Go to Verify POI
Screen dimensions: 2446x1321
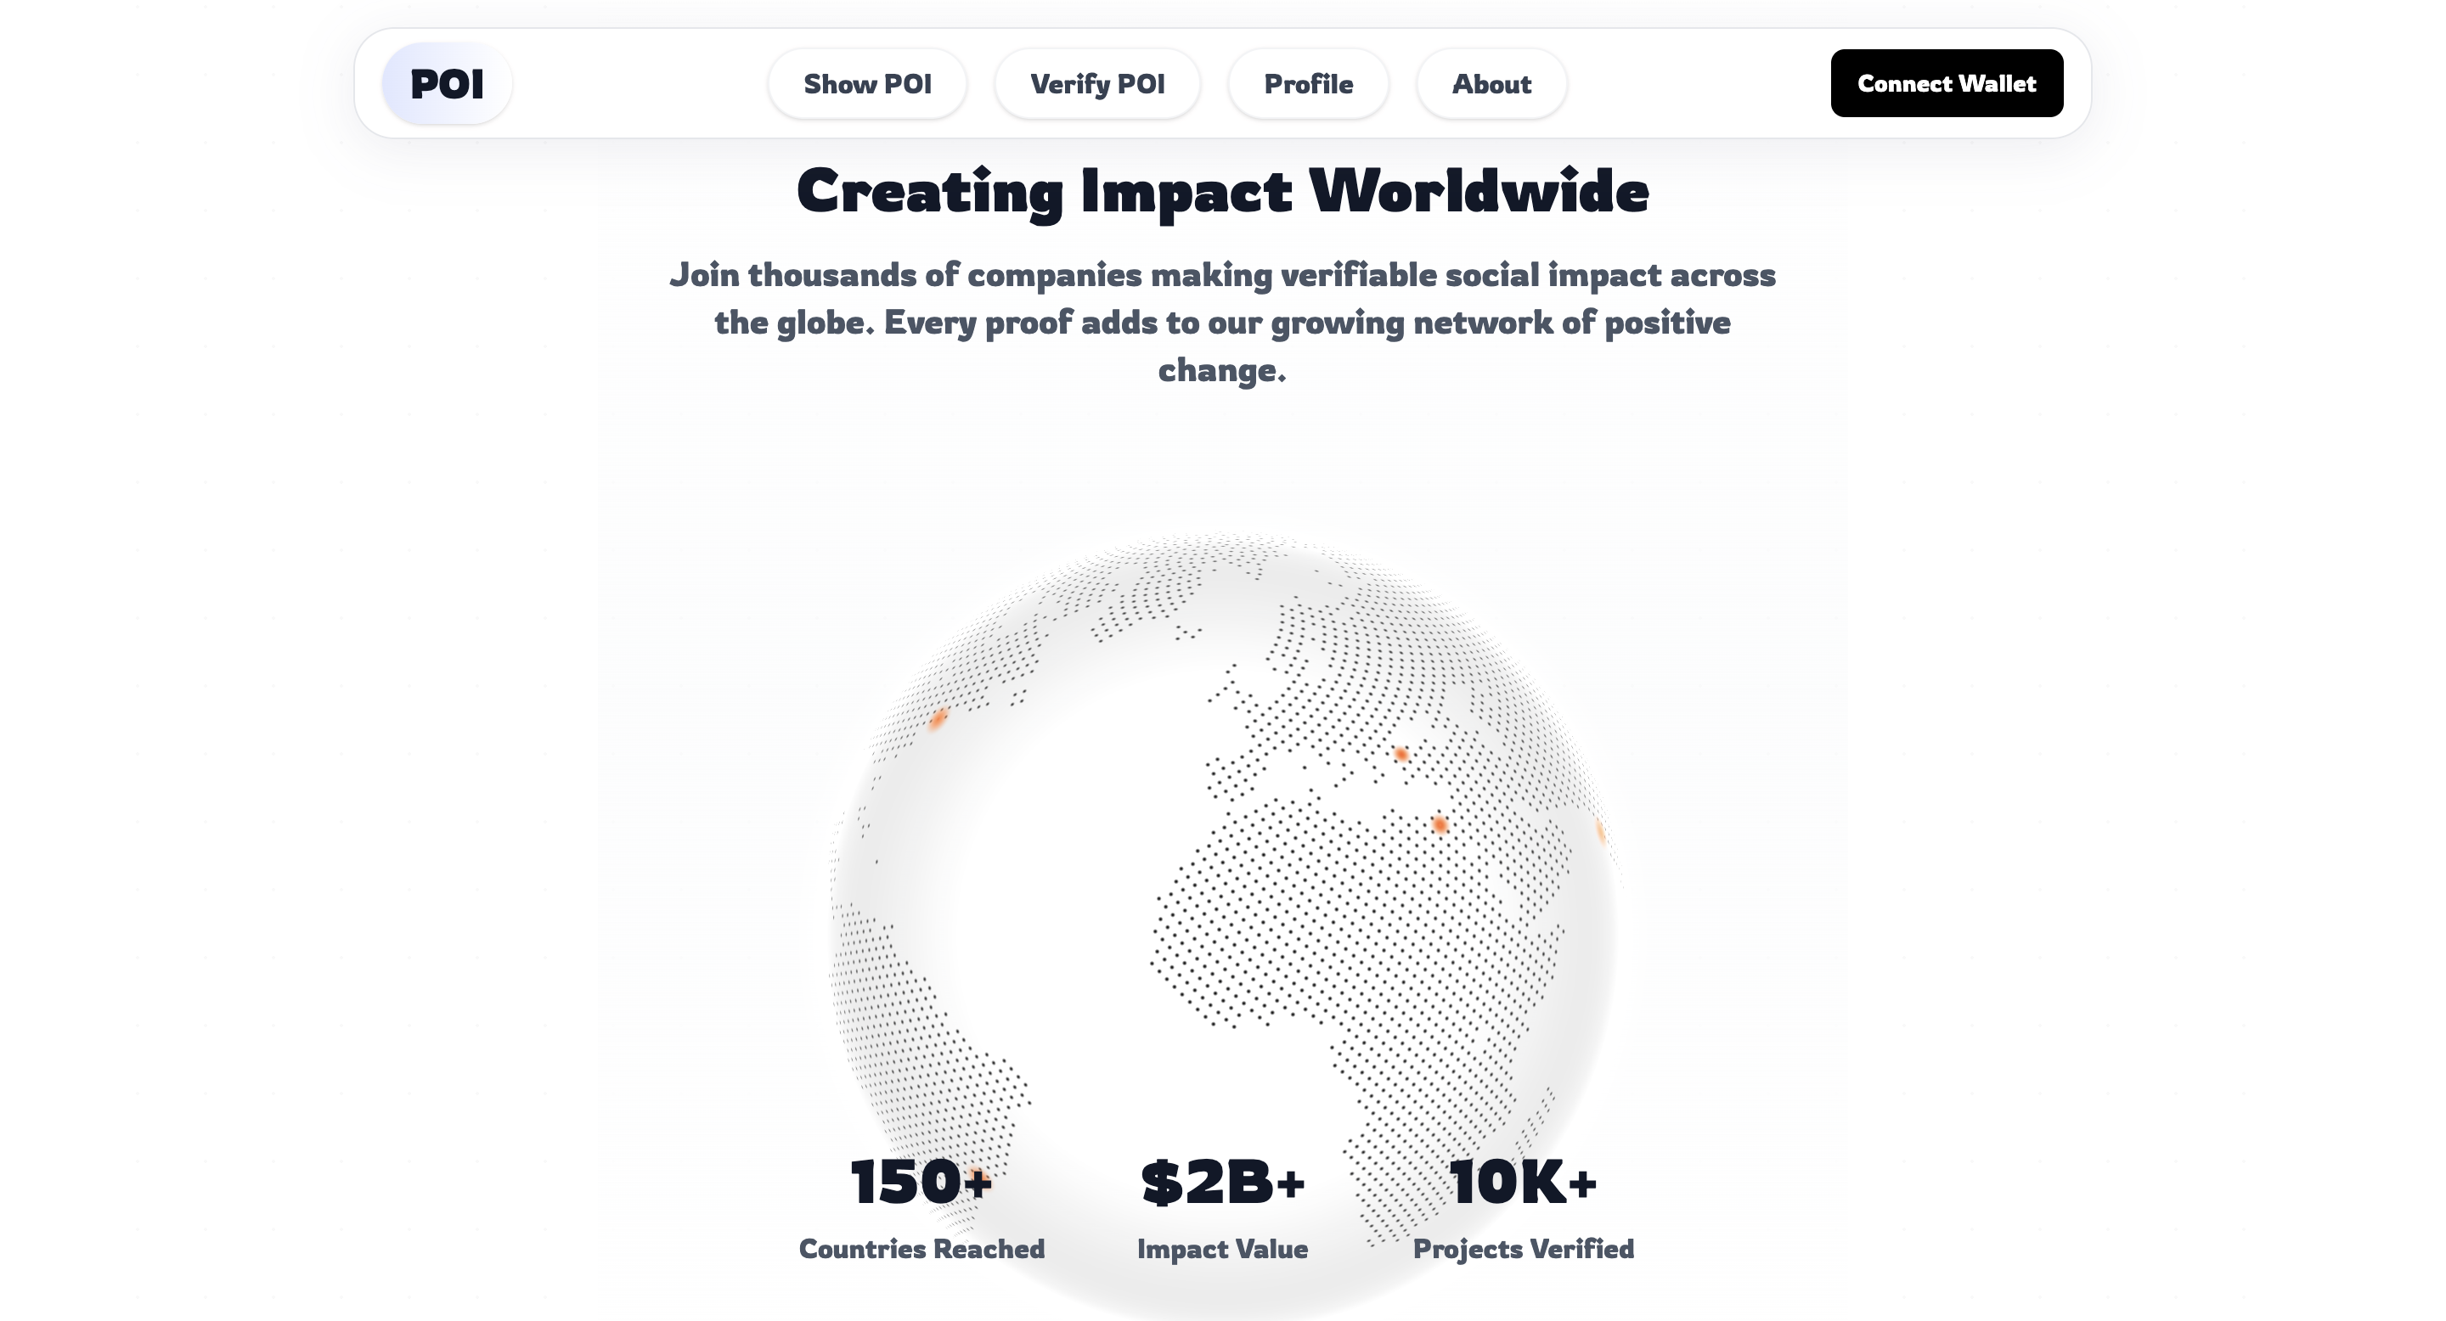pyautogui.click(x=1096, y=83)
